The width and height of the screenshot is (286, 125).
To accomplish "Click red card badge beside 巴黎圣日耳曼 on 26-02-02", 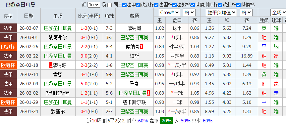I will pos(148,93).
